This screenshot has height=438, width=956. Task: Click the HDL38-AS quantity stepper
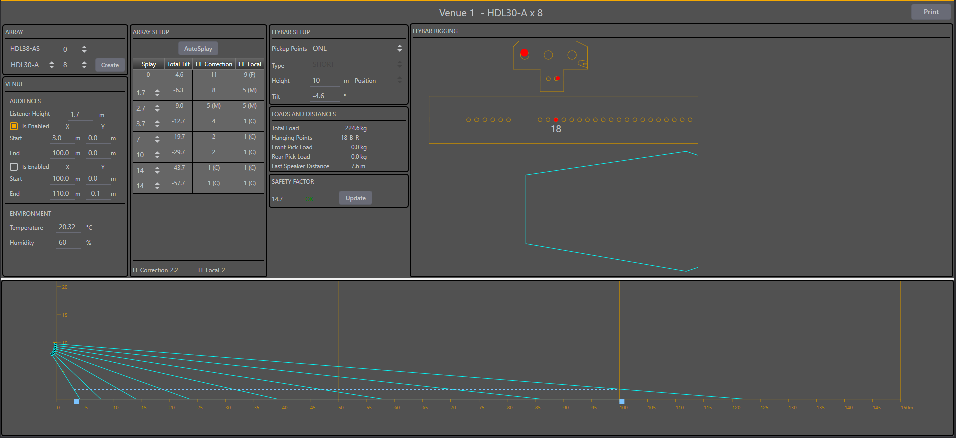point(84,49)
